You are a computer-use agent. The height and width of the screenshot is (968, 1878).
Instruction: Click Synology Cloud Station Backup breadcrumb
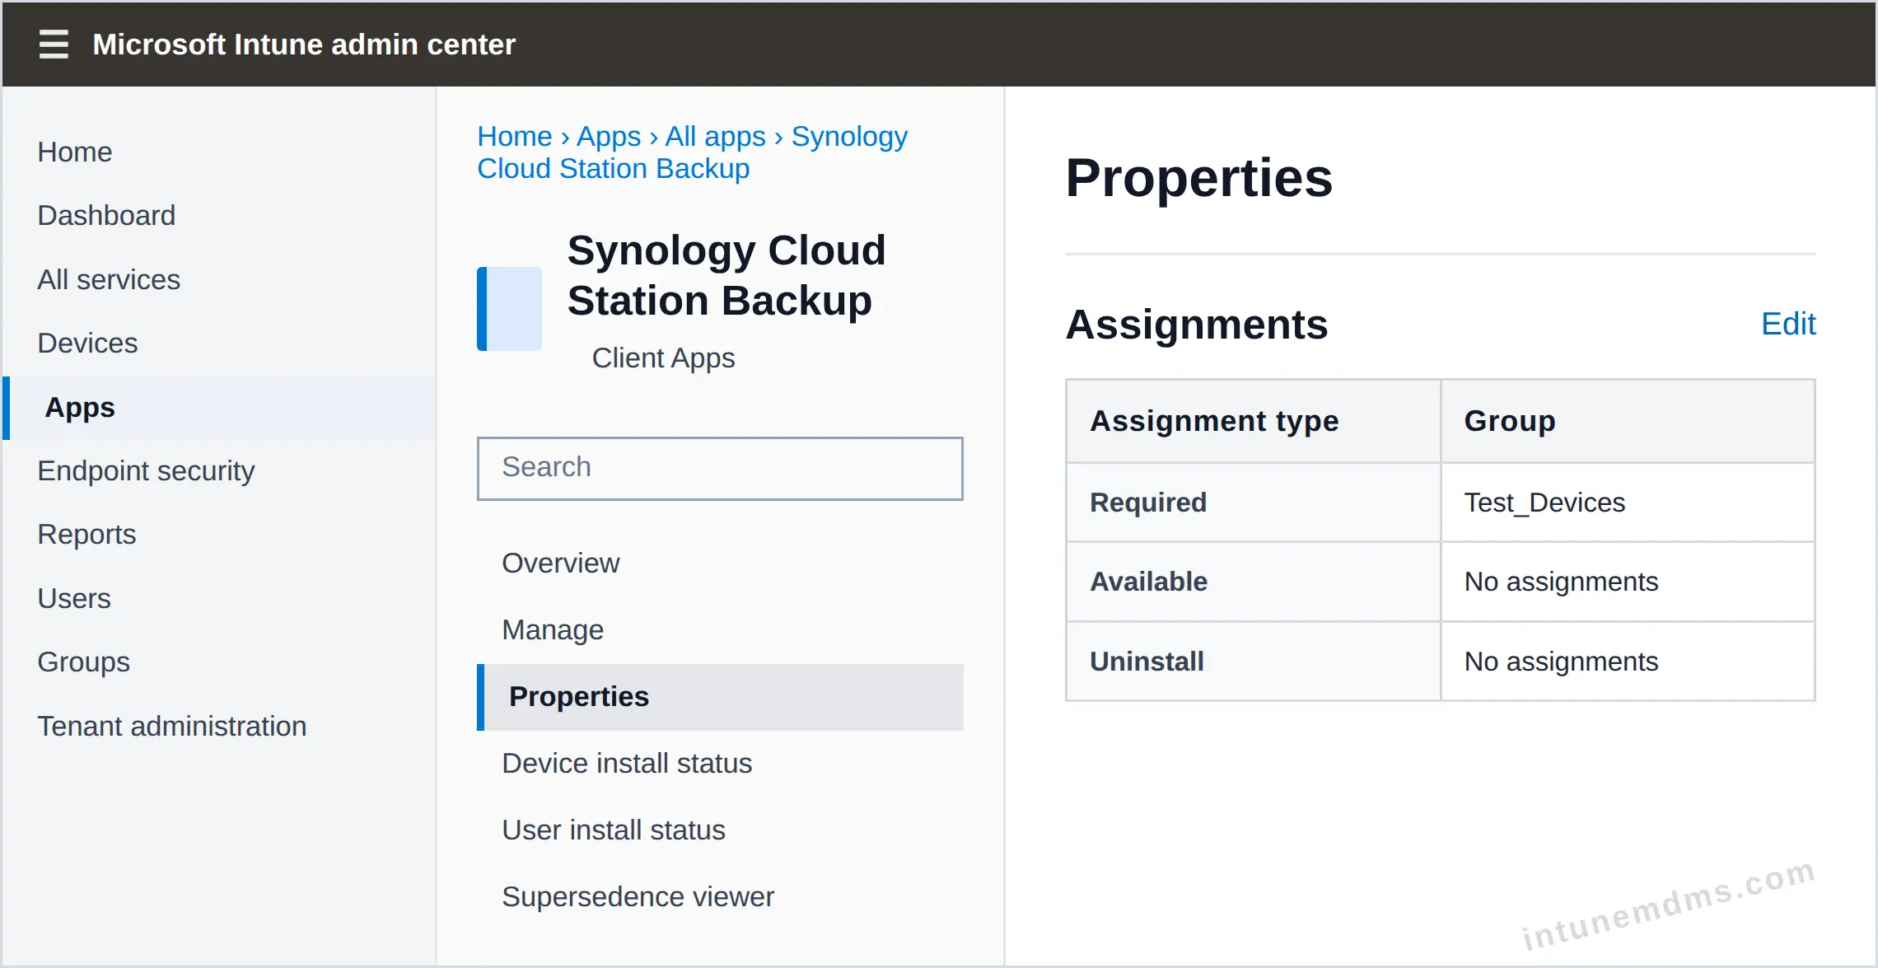coord(692,152)
